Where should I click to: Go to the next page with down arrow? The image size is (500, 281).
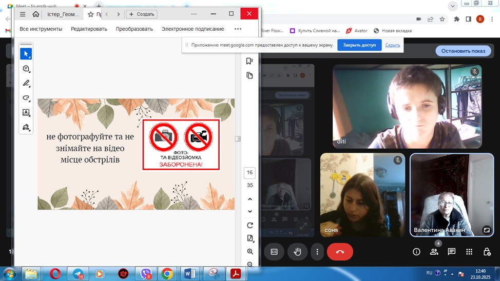[250, 211]
